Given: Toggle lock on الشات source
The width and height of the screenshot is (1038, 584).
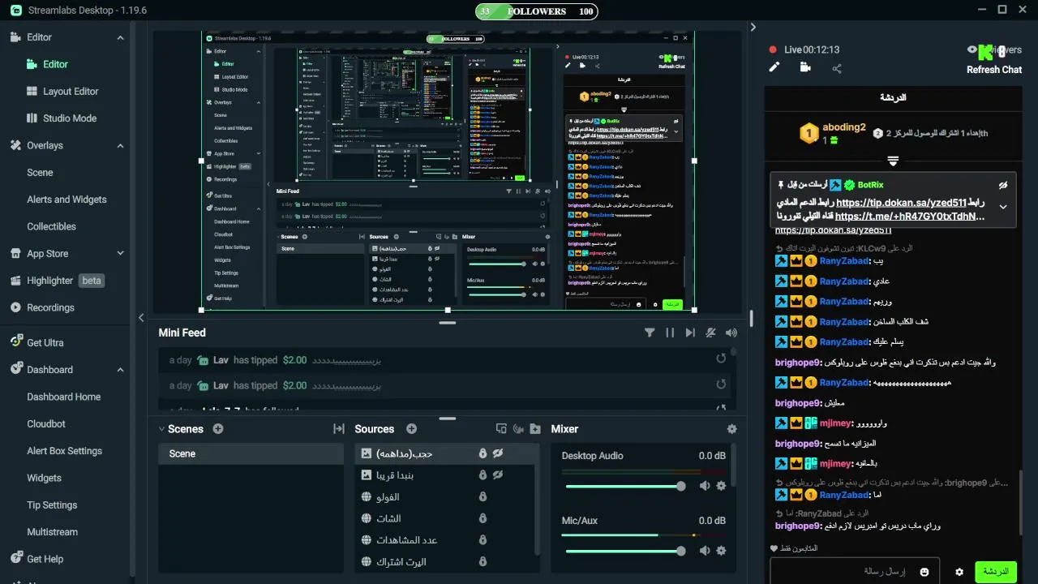Looking at the screenshot, I should click(x=483, y=518).
